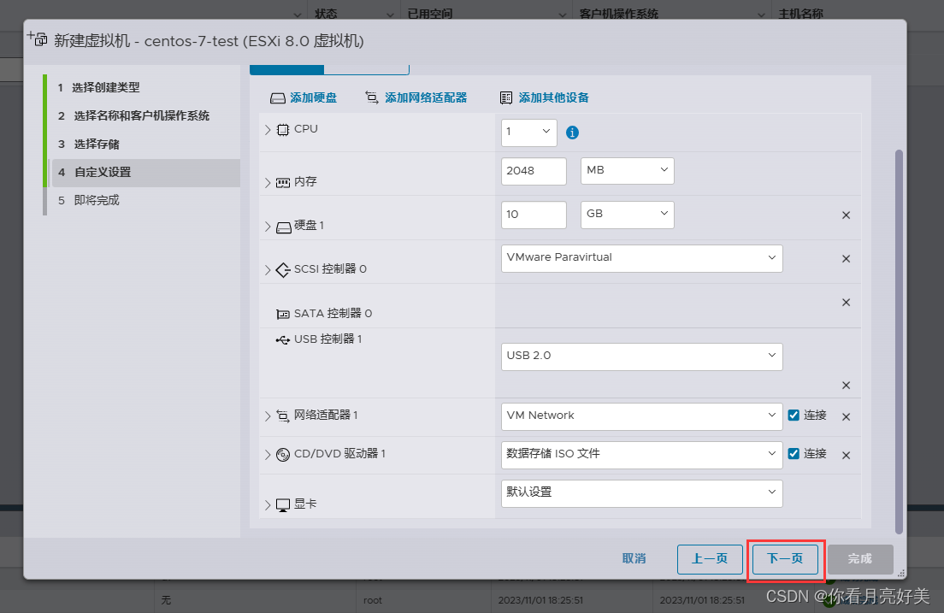This screenshot has height=613, width=944.
Task: Remove hard disk 1 with its X
Action: pyautogui.click(x=846, y=215)
